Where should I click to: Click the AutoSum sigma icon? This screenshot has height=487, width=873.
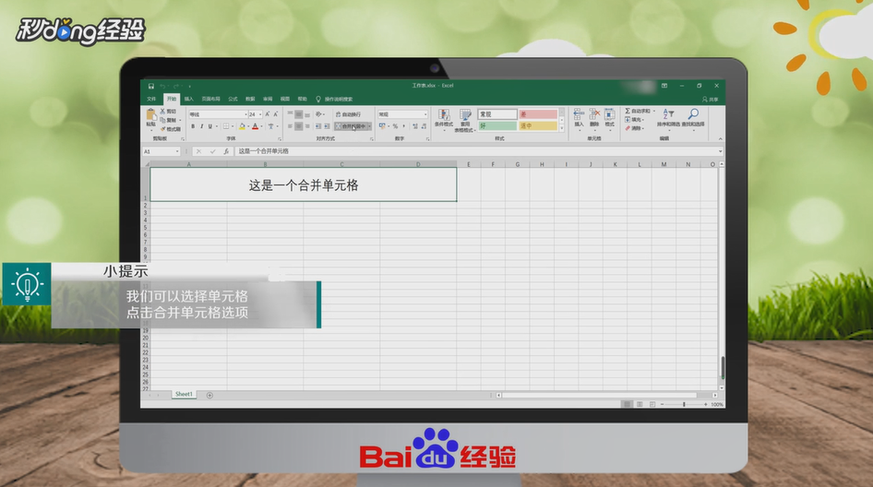click(628, 111)
